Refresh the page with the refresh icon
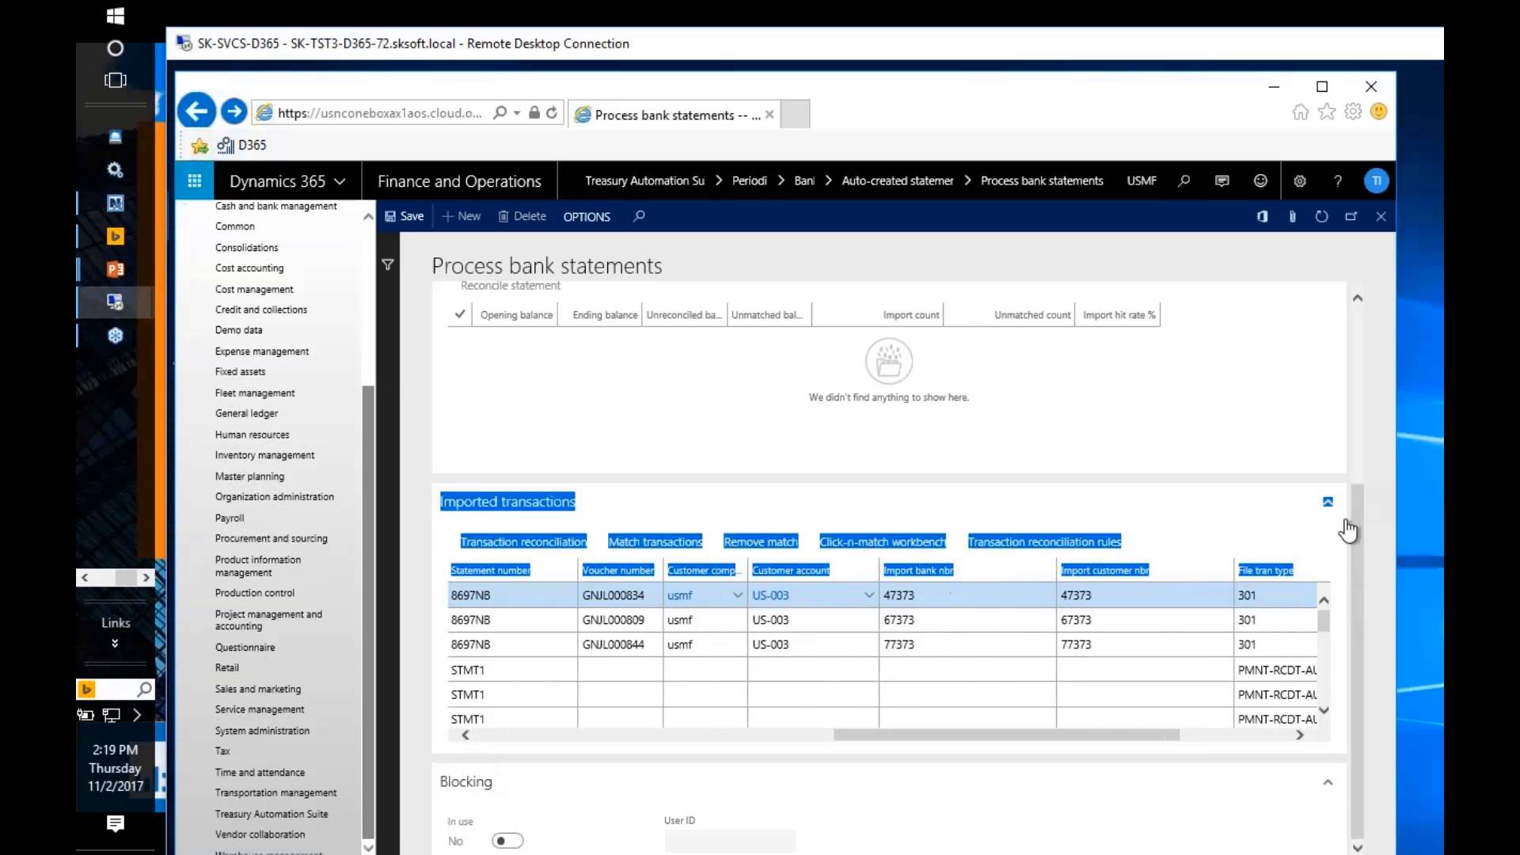1520x855 pixels. (1322, 216)
